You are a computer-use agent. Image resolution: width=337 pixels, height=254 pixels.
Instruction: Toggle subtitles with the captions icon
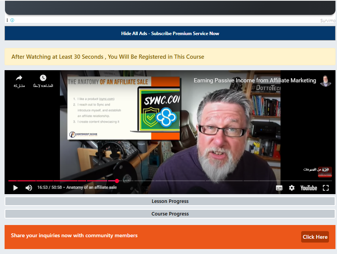[x=279, y=188]
